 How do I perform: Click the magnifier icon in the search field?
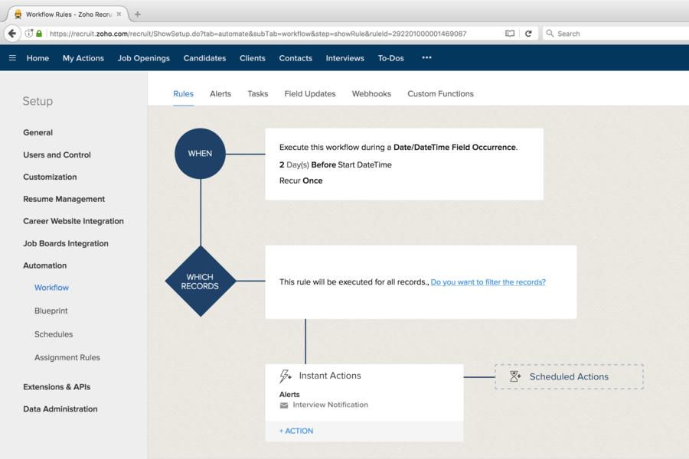549,33
